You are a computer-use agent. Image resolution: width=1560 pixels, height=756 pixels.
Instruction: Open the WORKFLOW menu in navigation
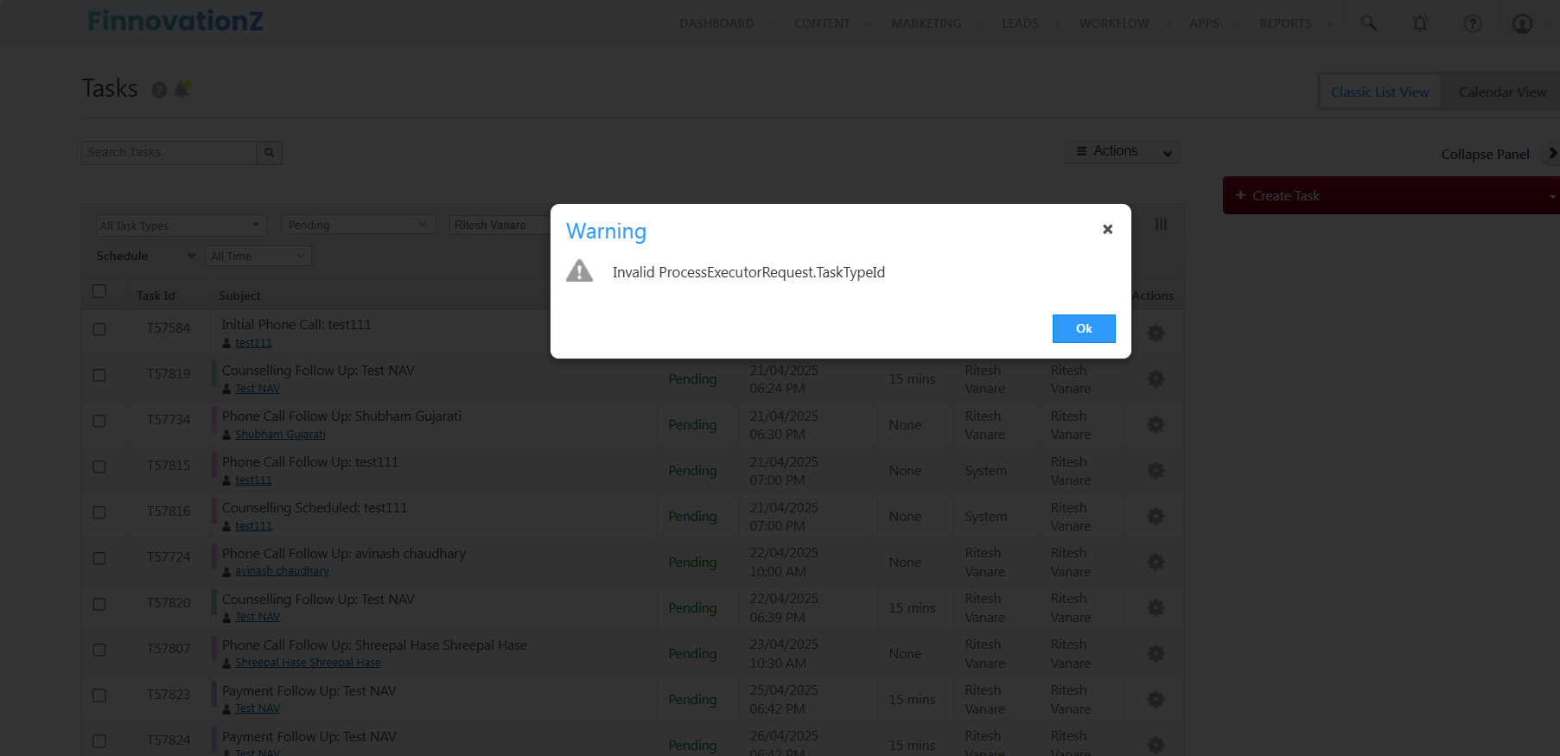click(x=1114, y=23)
